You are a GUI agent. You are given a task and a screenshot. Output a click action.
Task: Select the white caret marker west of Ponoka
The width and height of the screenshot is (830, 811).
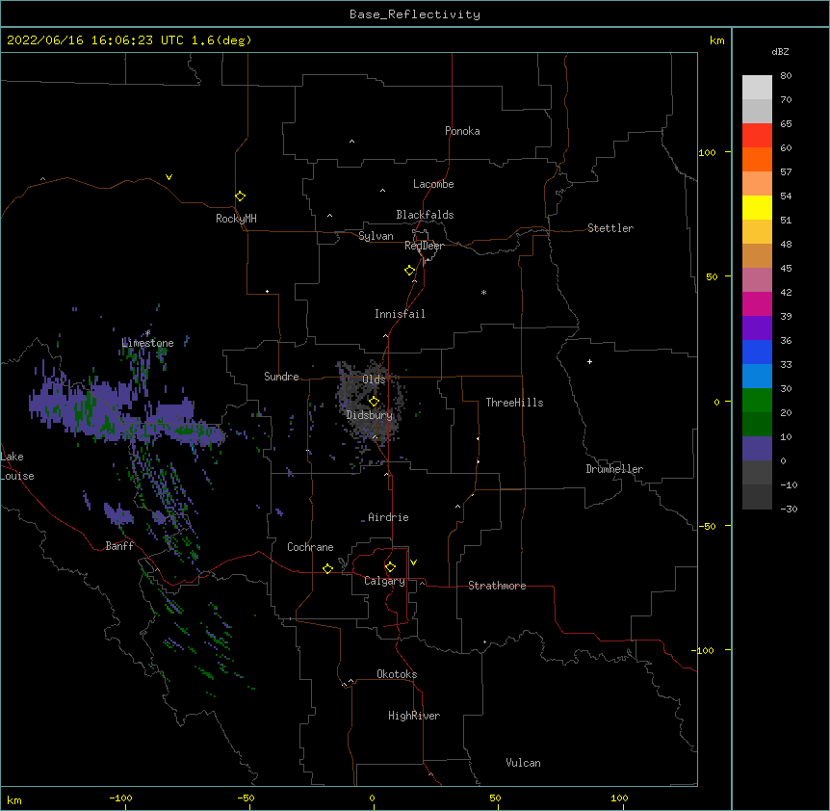351,142
